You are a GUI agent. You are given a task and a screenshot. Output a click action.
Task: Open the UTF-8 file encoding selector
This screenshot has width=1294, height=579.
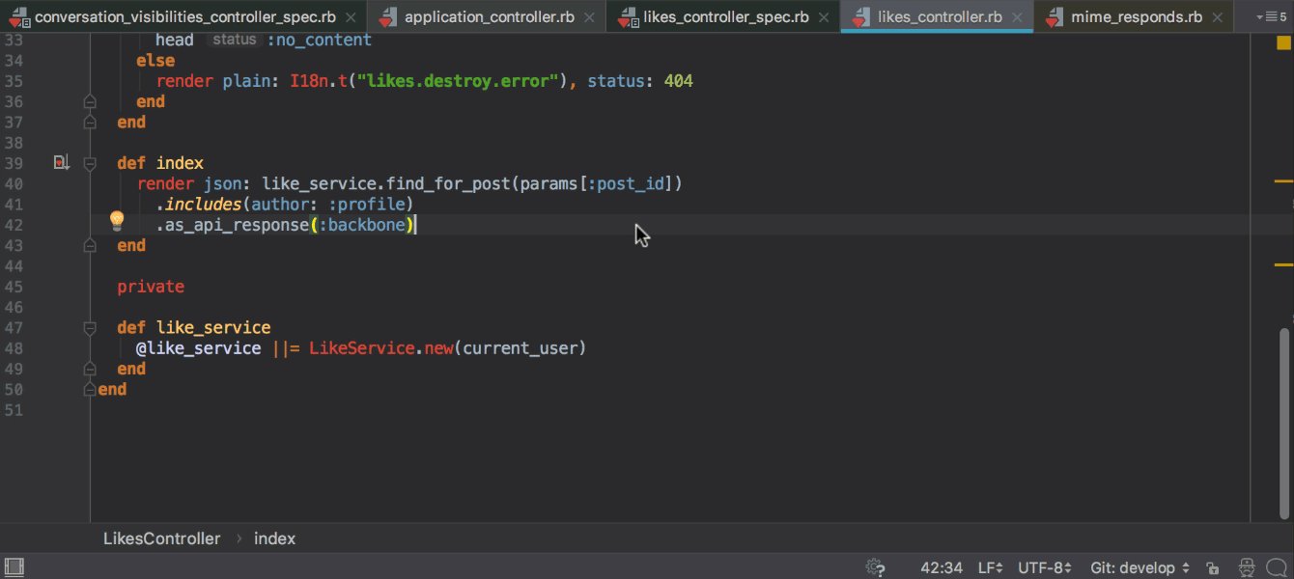pos(1046,567)
